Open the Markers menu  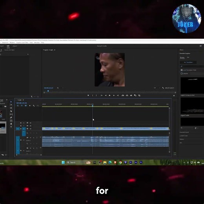12,43
